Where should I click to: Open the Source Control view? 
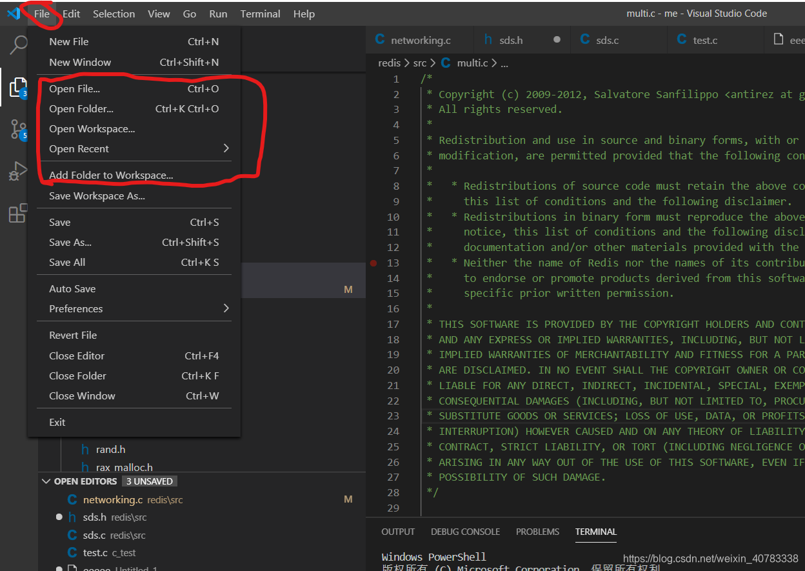18,129
